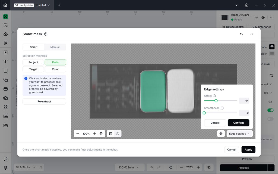
Task: Select the Target extraction method
Action: 33,69
